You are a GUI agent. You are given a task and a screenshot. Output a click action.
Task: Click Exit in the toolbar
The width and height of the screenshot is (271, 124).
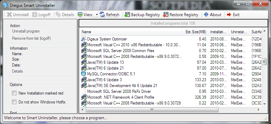(233, 15)
